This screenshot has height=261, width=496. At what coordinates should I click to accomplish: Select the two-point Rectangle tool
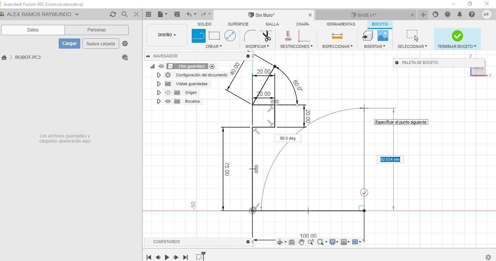click(214, 36)
